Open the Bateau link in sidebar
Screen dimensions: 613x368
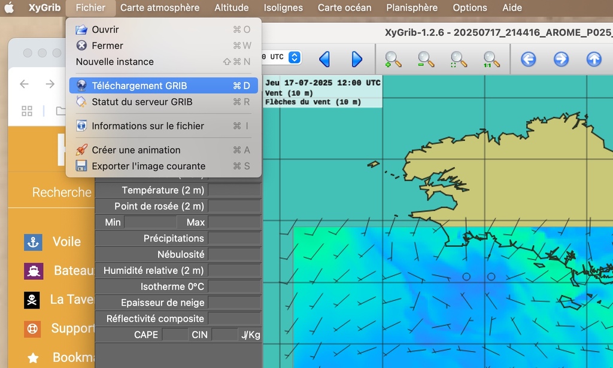click(74, 270)
